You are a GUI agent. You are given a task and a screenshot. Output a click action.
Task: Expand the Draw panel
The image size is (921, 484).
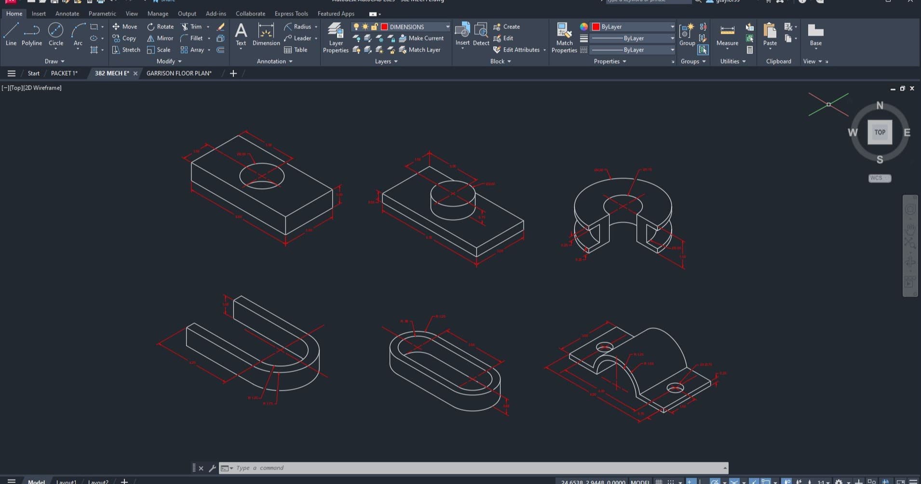[54, 61]
